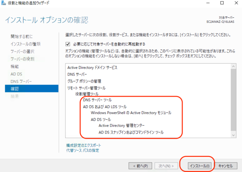Click the vertical scrollbar thumb
The image size is (242, 172).
point(233,100)
